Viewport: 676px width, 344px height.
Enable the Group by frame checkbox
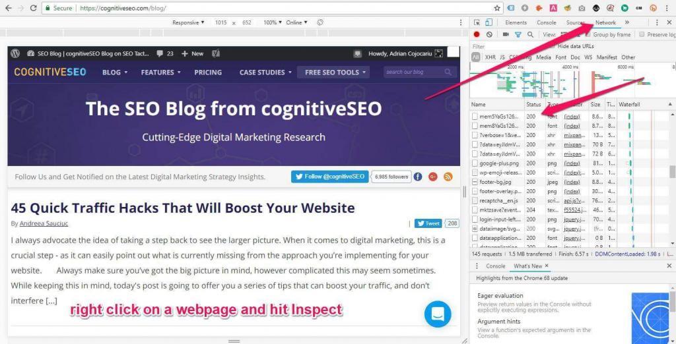[588, 34]
